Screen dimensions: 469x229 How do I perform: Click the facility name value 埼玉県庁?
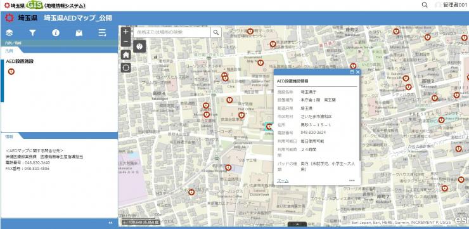coord(309,92)
